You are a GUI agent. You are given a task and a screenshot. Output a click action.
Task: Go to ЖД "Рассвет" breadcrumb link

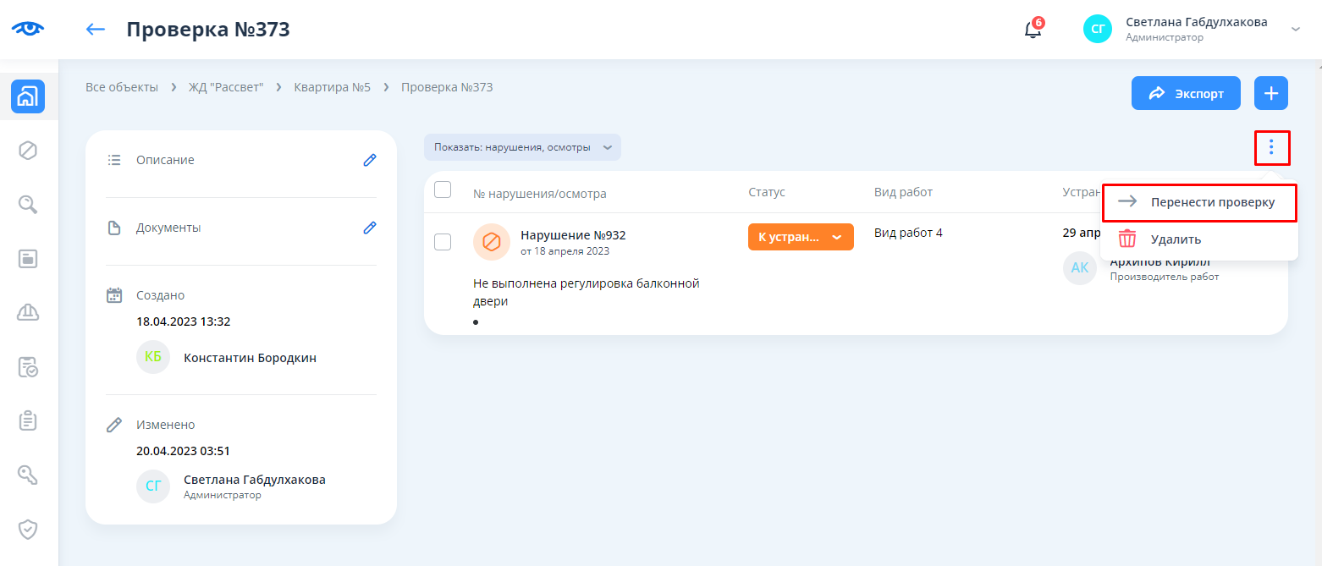[225, 87]
